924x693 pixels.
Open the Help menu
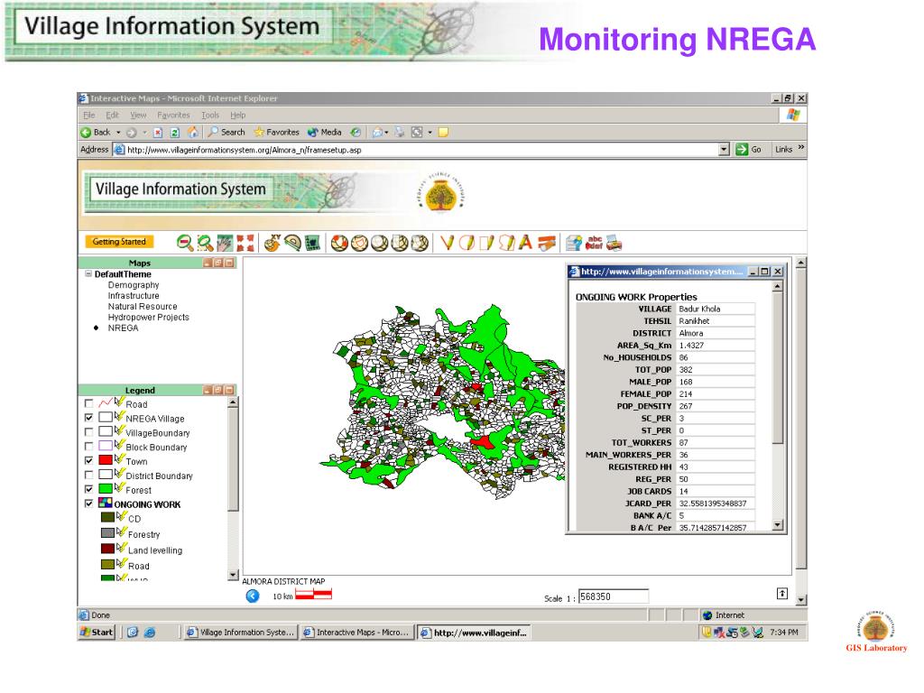pos(238,115)
